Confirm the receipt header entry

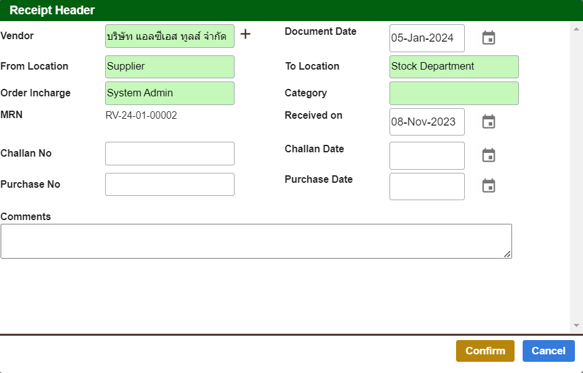point(485,351)
